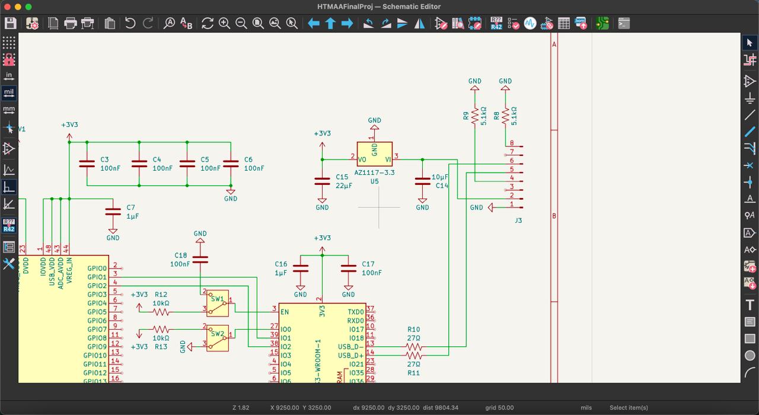The width and height of the screenshot is (759, 415).
Task: Open the simulator waveform icon
Action: (530, 23)
